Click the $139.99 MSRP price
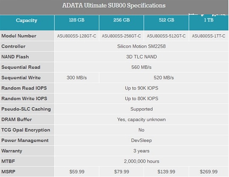This screenshot has width=229, height=177. click(x=166, y=172)
